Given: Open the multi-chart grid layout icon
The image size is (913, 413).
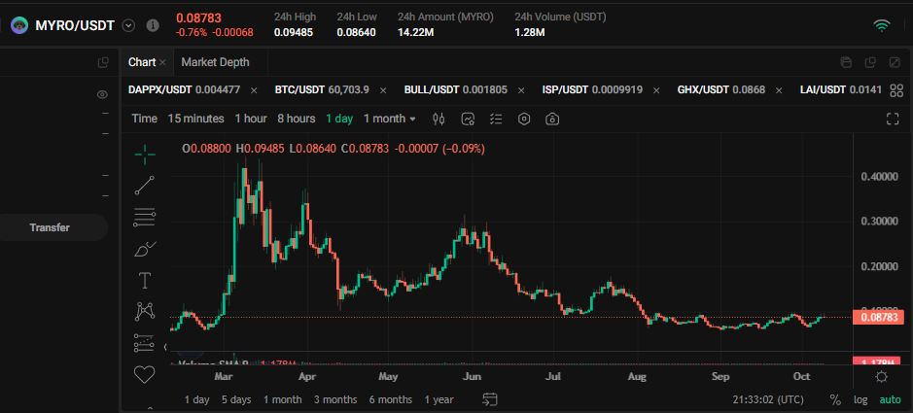Looking at the screenshot, I should click(896, 90).
